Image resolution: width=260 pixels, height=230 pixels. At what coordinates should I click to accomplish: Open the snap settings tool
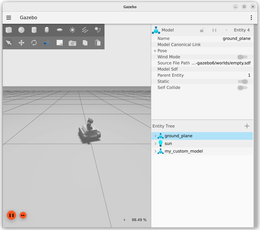47,43
